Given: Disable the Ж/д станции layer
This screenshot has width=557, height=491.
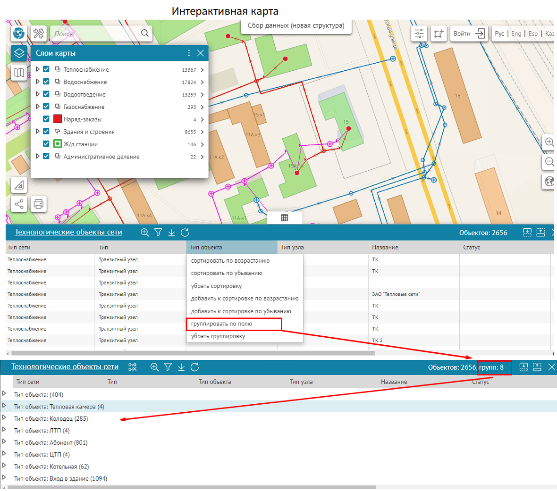Looking at the screenshot, I should point(46,144).
